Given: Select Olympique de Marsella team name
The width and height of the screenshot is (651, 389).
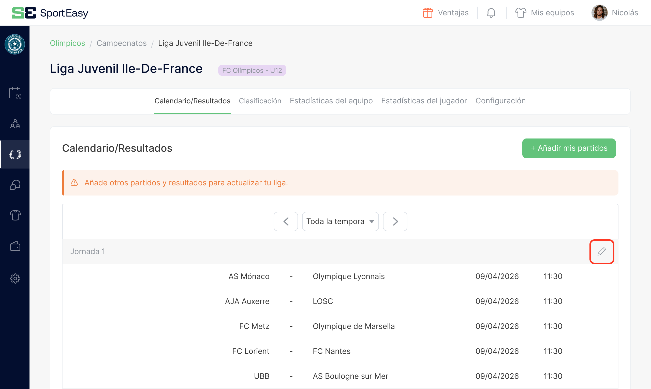Looking at the screenshot, I should [x=354, y=326].
